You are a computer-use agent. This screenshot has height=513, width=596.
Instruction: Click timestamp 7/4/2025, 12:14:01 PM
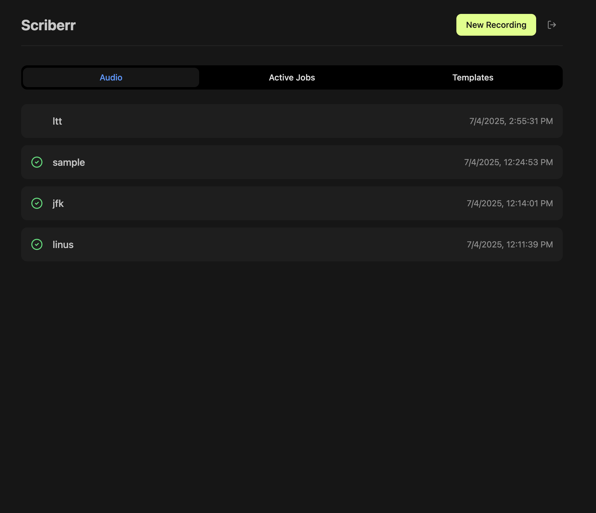click(x=510, y=203)
